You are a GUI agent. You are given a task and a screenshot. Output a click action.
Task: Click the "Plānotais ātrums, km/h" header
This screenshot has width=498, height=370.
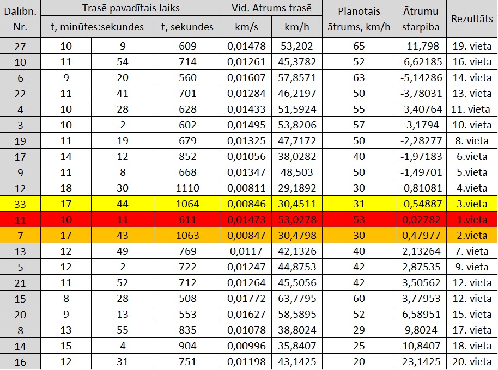[359, 18]
